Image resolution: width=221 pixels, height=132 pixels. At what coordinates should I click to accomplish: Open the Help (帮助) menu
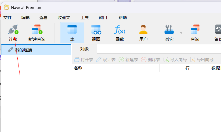click(x=123, y=17)
